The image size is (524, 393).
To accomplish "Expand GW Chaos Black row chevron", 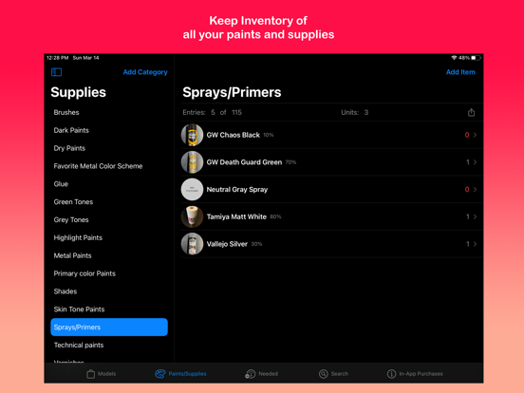I will coord(475,135).
